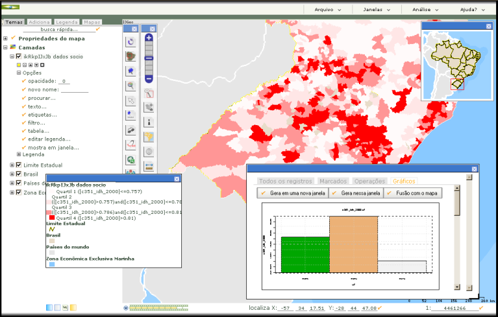Disable the ikRkpIJxJb dados socio layer
Viewport: 498px width, 317px height.
point(18,56)
